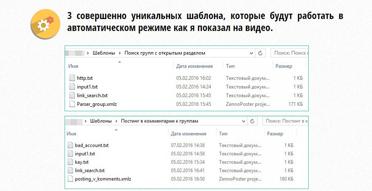This screenshot has width=372, height=191.
Task: Select the posting_v_komments.xmlz file icon
Action: pyautogui.click(x=71, y=179)
